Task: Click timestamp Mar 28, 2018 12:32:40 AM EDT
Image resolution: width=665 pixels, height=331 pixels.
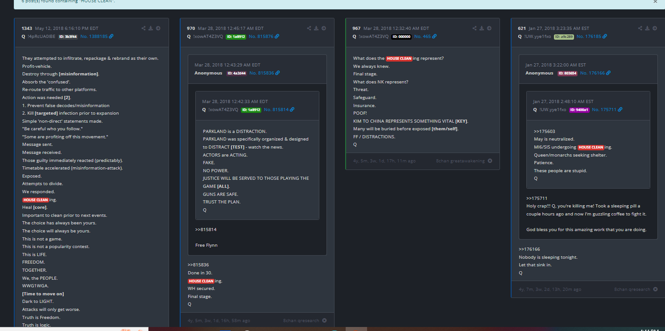Action: 396,28
